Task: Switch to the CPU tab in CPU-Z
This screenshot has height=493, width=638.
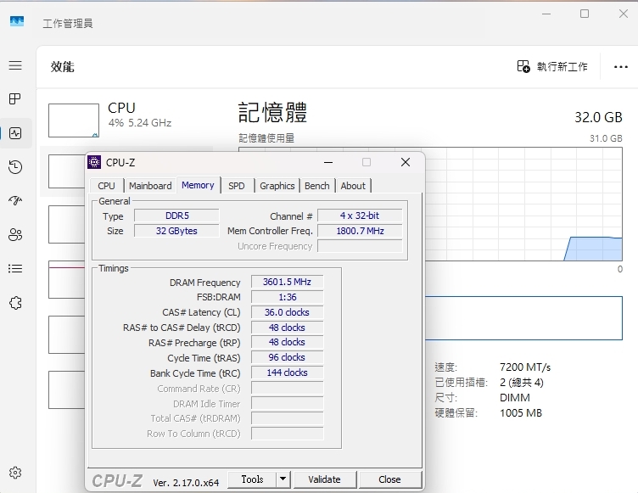Action: pos(107,186)
